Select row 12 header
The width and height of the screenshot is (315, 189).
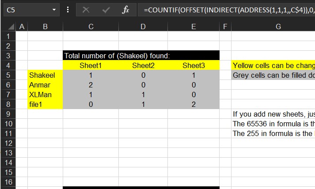(x=8, y=143)
